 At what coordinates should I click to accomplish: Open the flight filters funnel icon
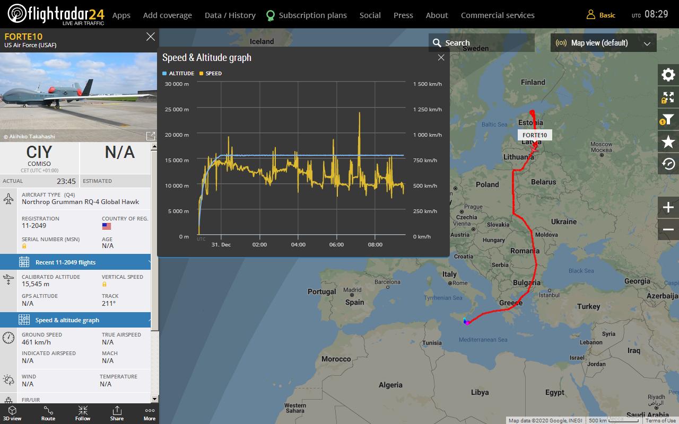[x=668, y=120]
